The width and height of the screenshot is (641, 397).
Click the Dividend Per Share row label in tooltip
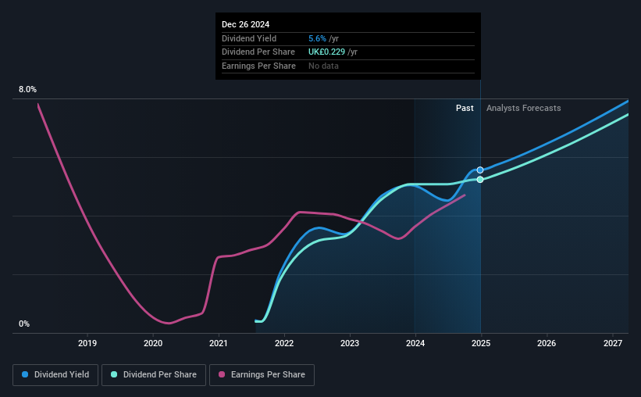click(x=258, y=52)
